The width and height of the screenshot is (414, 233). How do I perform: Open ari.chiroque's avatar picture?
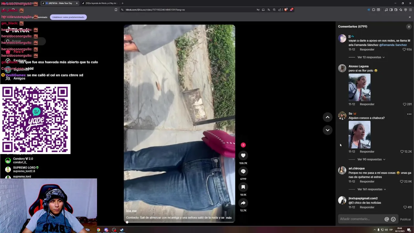pyautogui.click(x=342, y=171)
